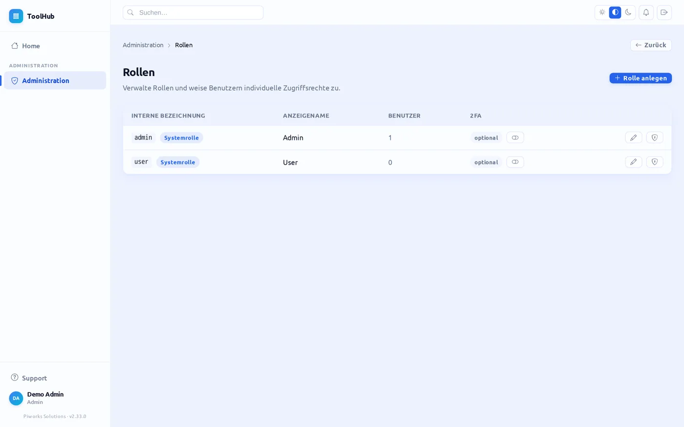Click the Rollen breadcrumb text
This screenshot has width=684, height=427.
(184, 45)
